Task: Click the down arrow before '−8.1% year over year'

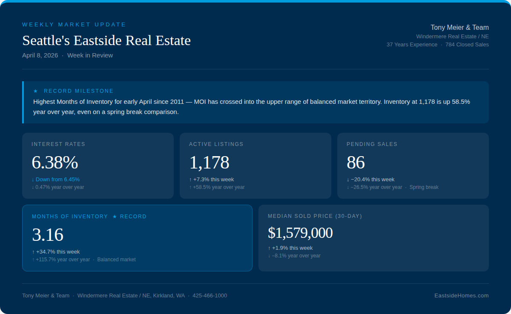Action: pyautogui.click(x=269, y=256)
